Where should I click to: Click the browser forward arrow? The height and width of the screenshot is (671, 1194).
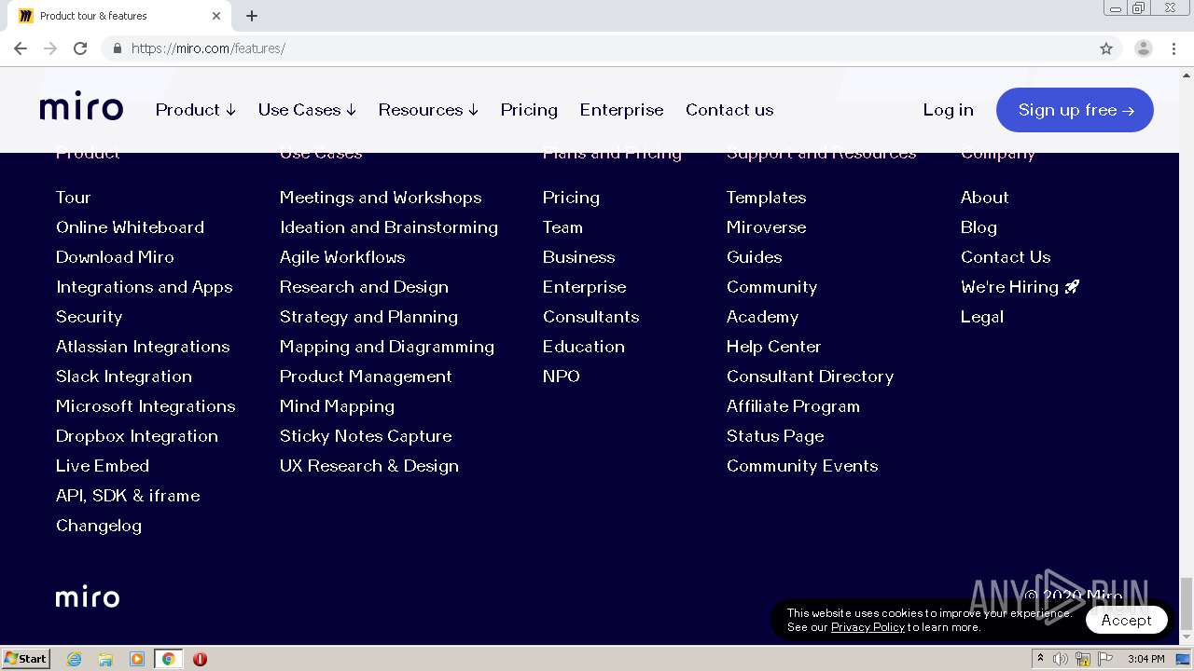tap(50, 48)
